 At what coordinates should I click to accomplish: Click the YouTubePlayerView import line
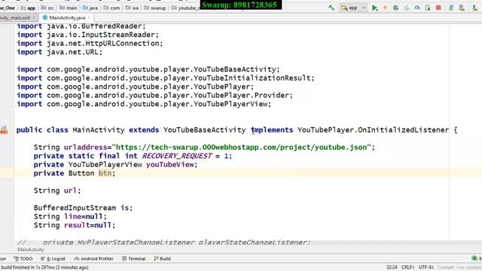[144, 104]
